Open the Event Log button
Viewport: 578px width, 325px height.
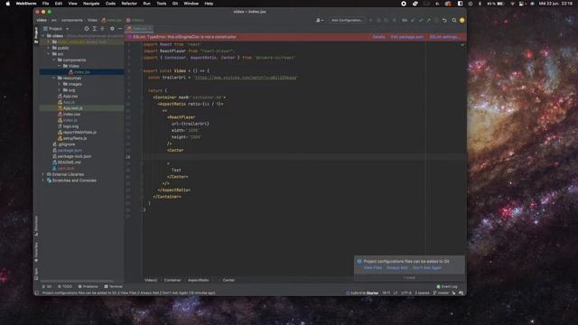(447, 286)
